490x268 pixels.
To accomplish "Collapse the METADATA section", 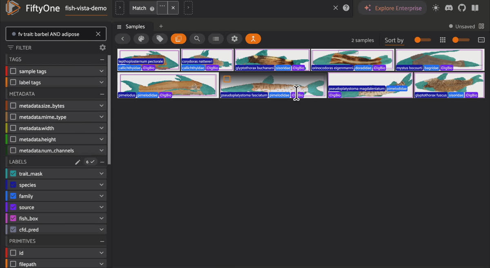I will click(x=102, y=94).
